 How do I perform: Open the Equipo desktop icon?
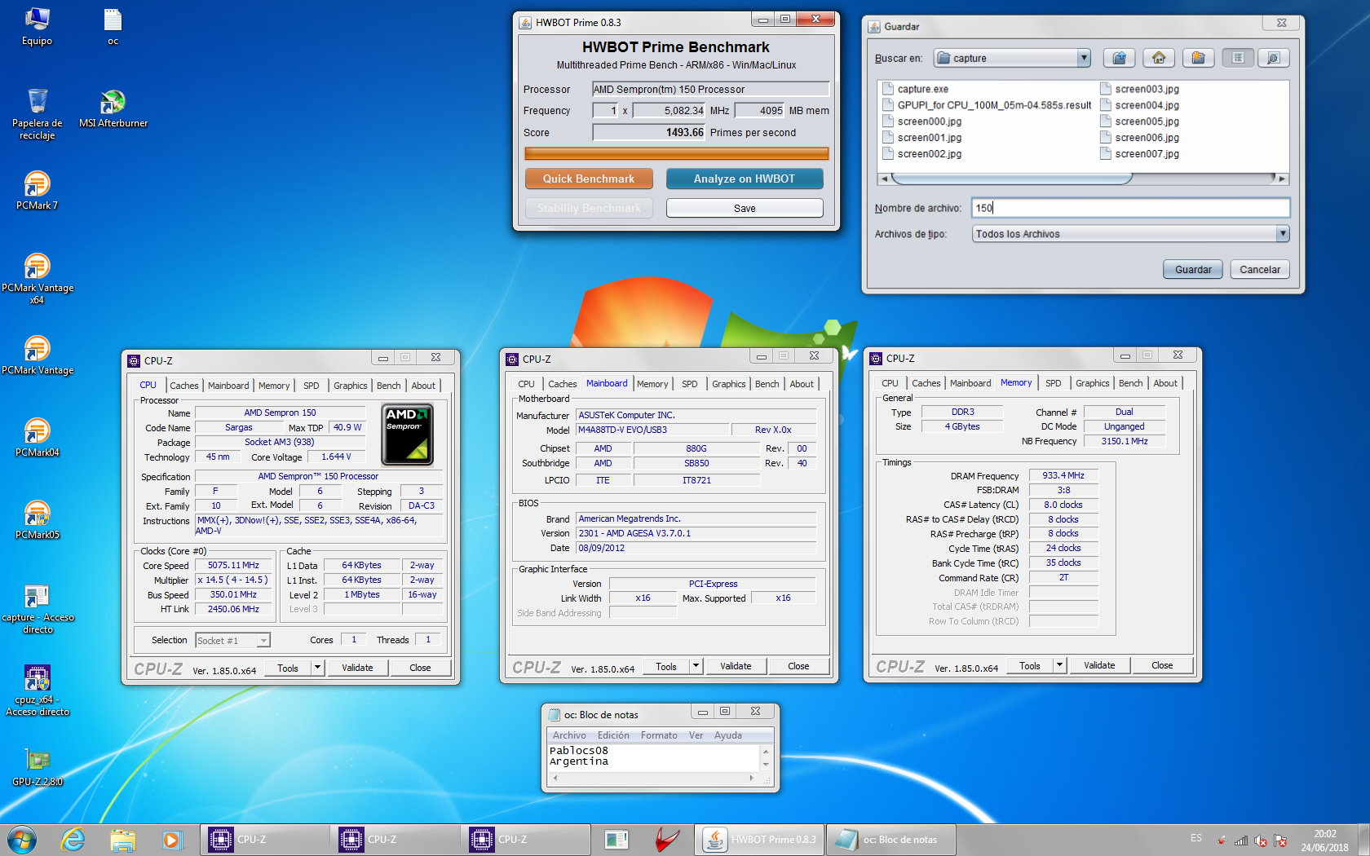[x=37, y=26]
